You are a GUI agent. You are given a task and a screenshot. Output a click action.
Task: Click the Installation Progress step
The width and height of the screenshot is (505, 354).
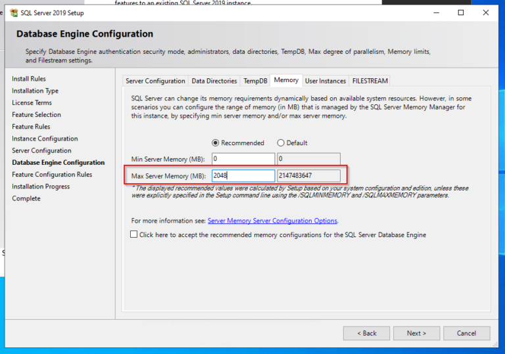41,187
